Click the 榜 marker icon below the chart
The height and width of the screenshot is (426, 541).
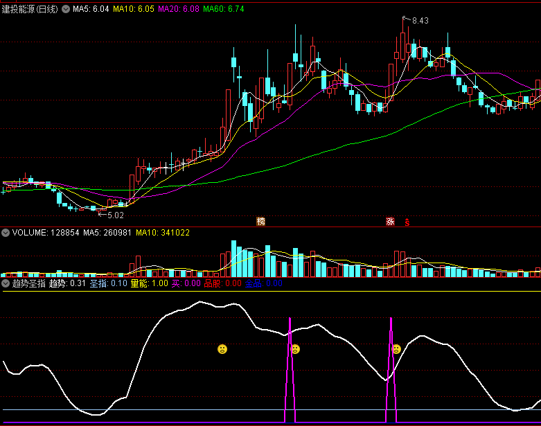[261, 221]
